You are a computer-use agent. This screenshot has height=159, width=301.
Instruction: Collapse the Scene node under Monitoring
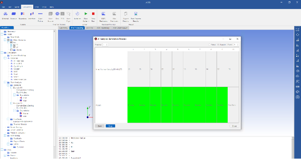pyautogui.click(x=8, y=144)
